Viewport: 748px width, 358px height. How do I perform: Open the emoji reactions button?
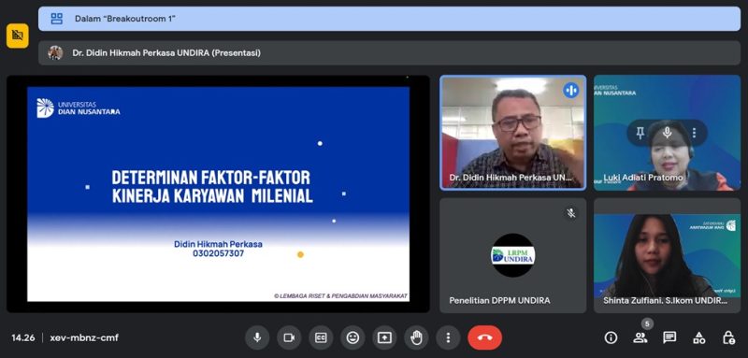tap(352, 337)
